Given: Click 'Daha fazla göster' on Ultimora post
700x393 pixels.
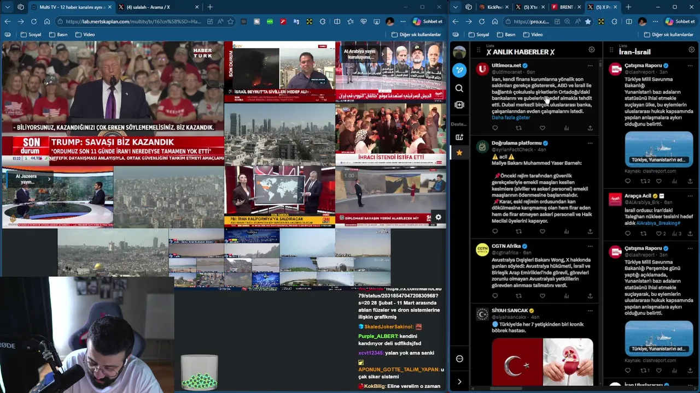Looking at the screenshot, I should [511, 117].
